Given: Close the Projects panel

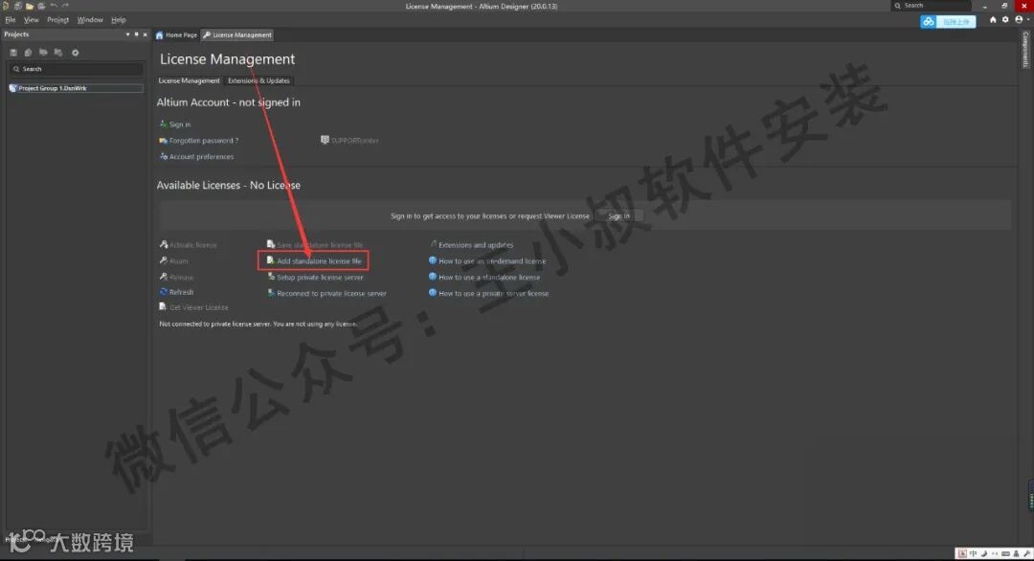Looking at the screenshot, I should point(146,34).
